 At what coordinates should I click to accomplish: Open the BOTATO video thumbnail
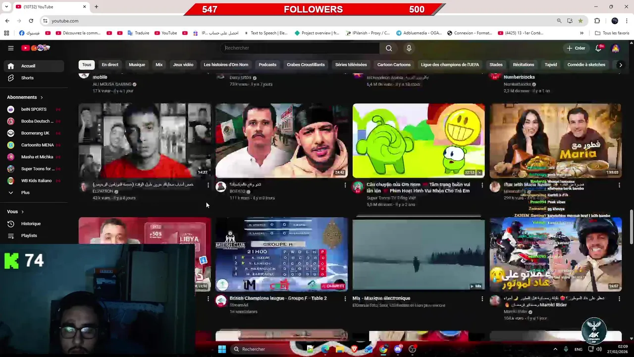[x=281, y=140]
